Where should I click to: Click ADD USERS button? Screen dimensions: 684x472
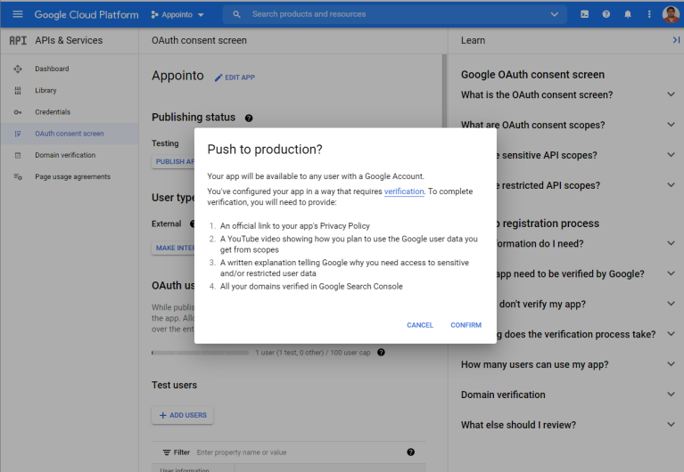point(182,415)
